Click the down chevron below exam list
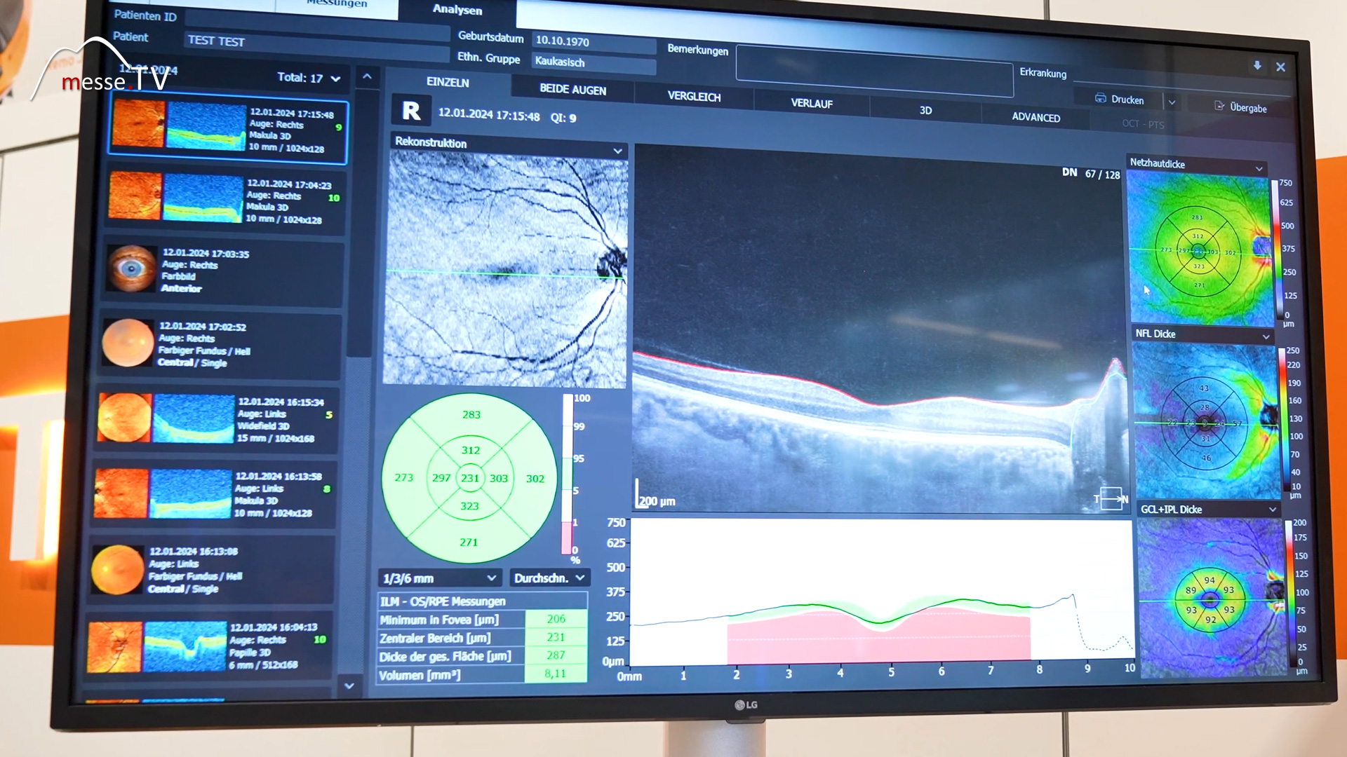Screen dimensions: 1347x757 (x=349, y=686)
